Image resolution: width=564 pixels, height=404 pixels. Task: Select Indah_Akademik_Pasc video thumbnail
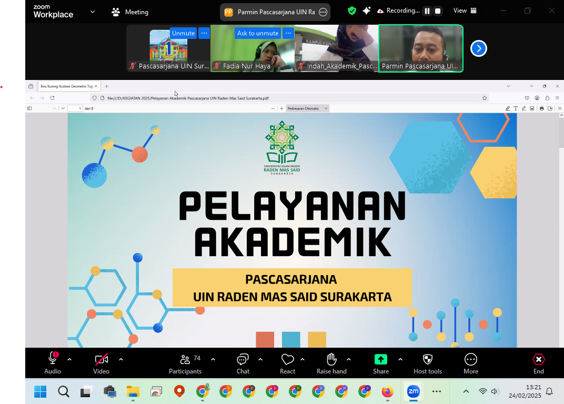pos(336,48)
